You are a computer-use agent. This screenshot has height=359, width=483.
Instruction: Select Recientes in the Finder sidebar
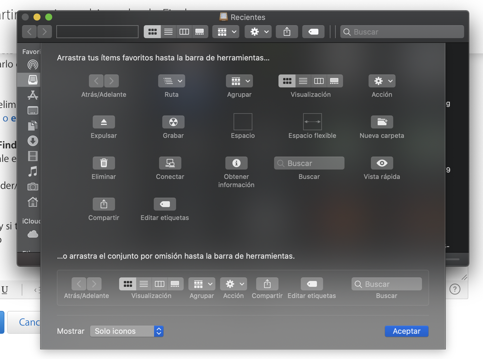[x=33, y=80]
